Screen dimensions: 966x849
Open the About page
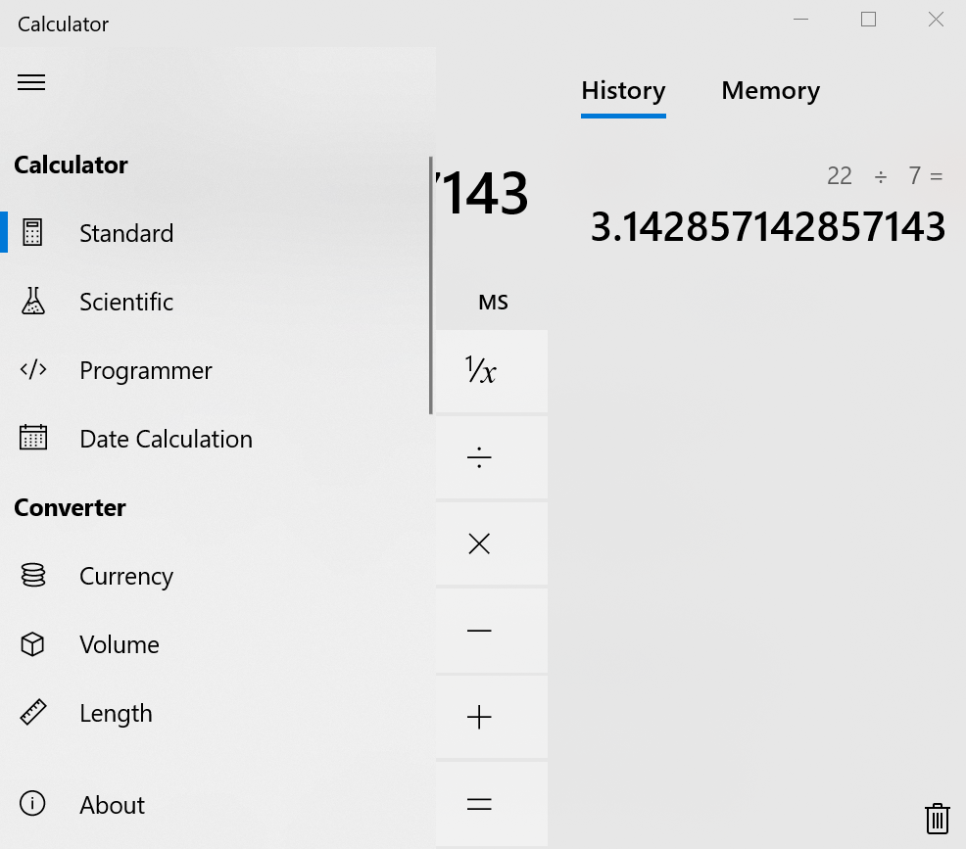112,804
